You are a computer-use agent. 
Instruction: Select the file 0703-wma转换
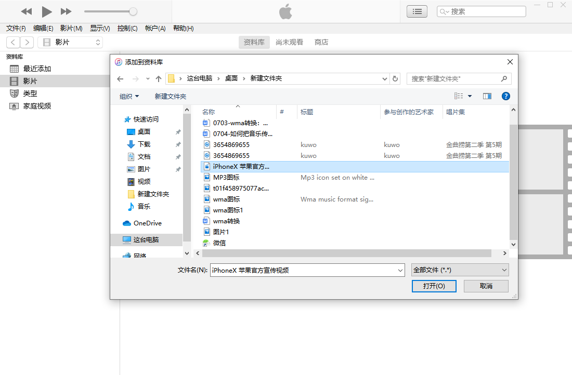point(240,123)
